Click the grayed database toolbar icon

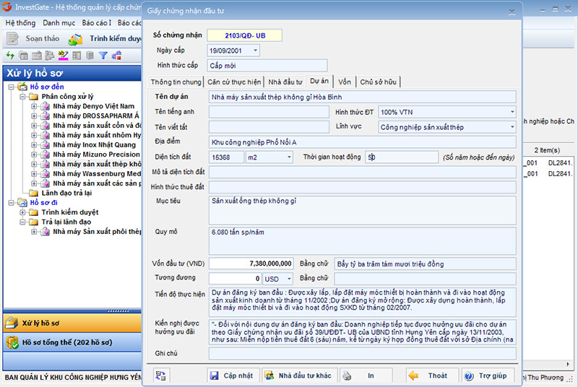[x=90, y=56]
